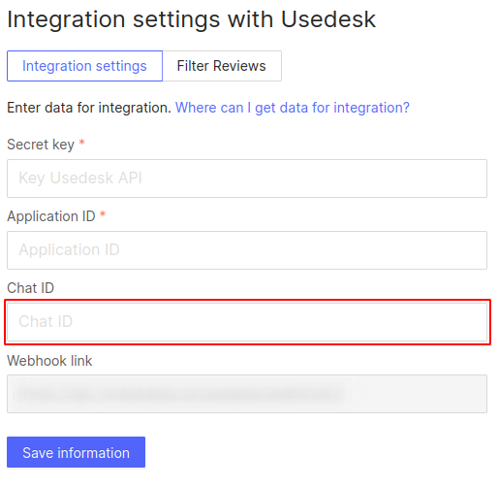The height and width of the screenshot is (487, 499).
Task: Click the faint 'Chat ID' placeholder text
Action: click(x=46, y=321)
